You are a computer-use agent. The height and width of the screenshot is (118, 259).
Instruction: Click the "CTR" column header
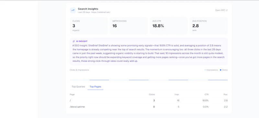point(207,94)
